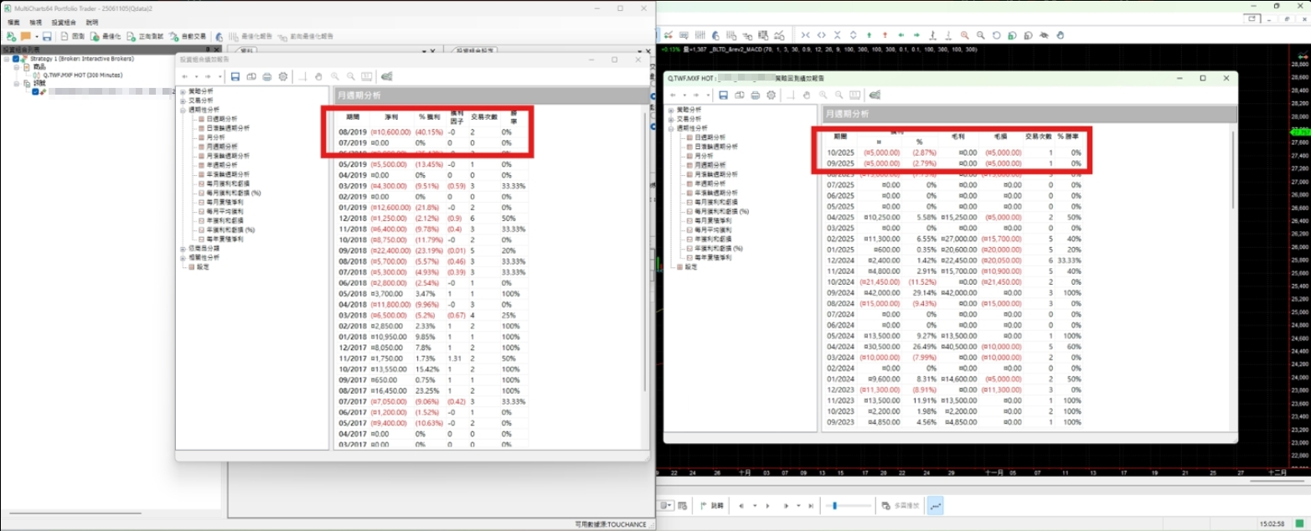Viewport: 1311px width, 531px height.
Task: Expand 策略分析 node in left report tree
Action: click(183, 91)
